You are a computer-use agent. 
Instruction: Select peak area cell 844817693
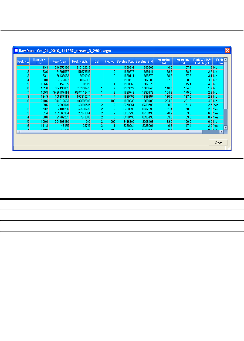click(59, 101)
